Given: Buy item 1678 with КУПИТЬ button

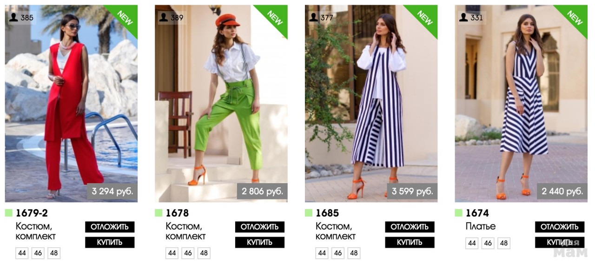Looking at the screenshot, I should pyautogui.click(x=259, y=242).
